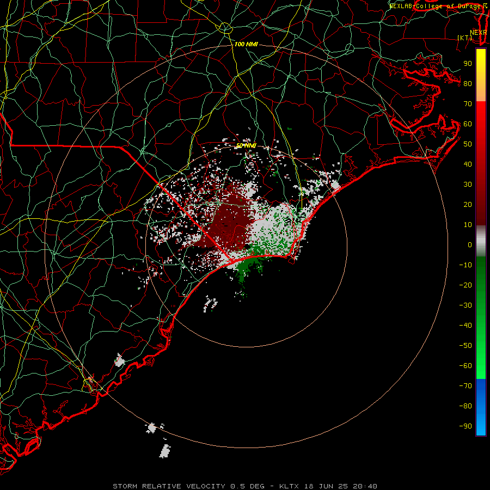Click the -80 value on the velocity scale
The width and height of the screenshot is (490, 490).
click(465, 406)
